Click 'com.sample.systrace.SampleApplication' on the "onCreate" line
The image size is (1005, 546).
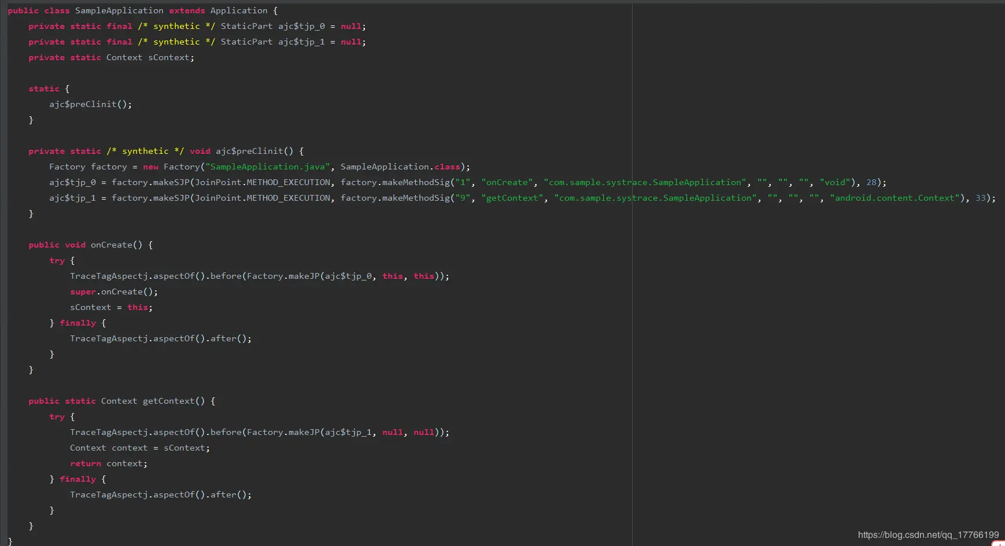coord(645,182)
